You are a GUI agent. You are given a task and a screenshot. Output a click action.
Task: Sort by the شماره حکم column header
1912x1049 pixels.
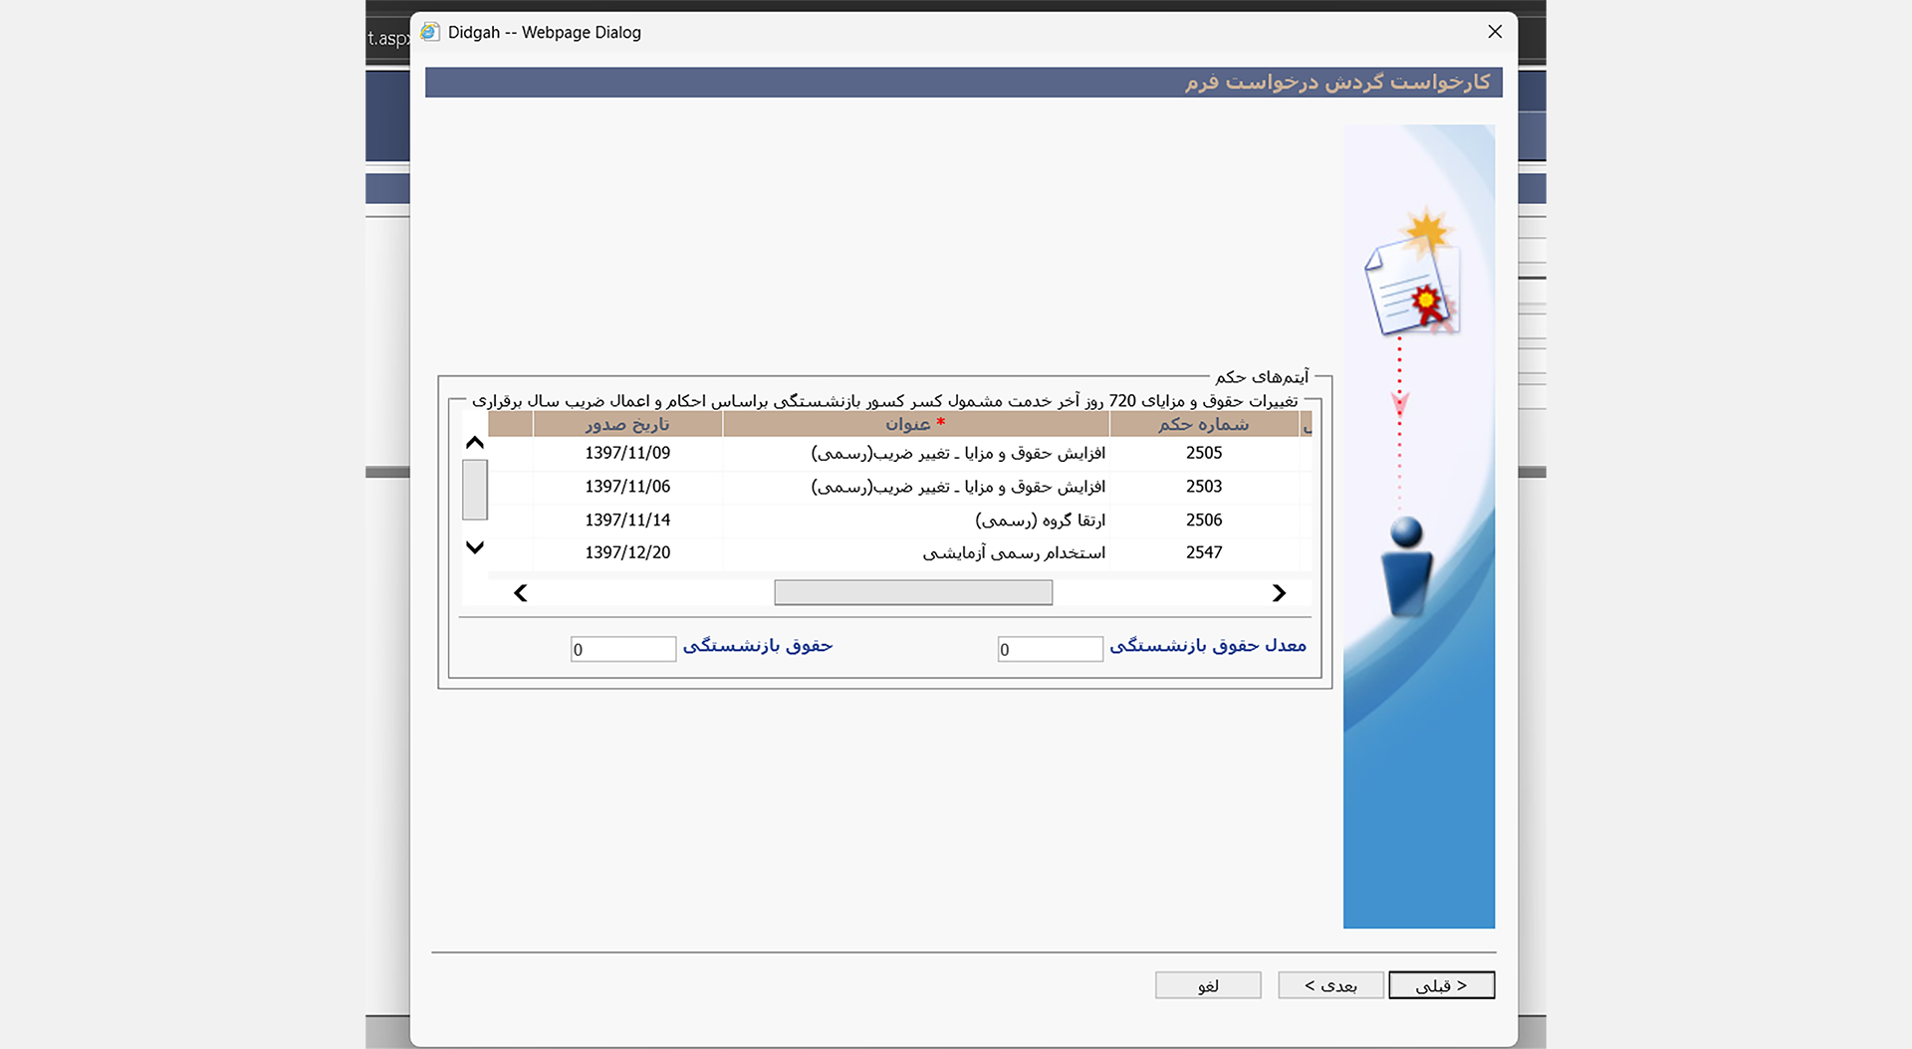[1204, 425]
